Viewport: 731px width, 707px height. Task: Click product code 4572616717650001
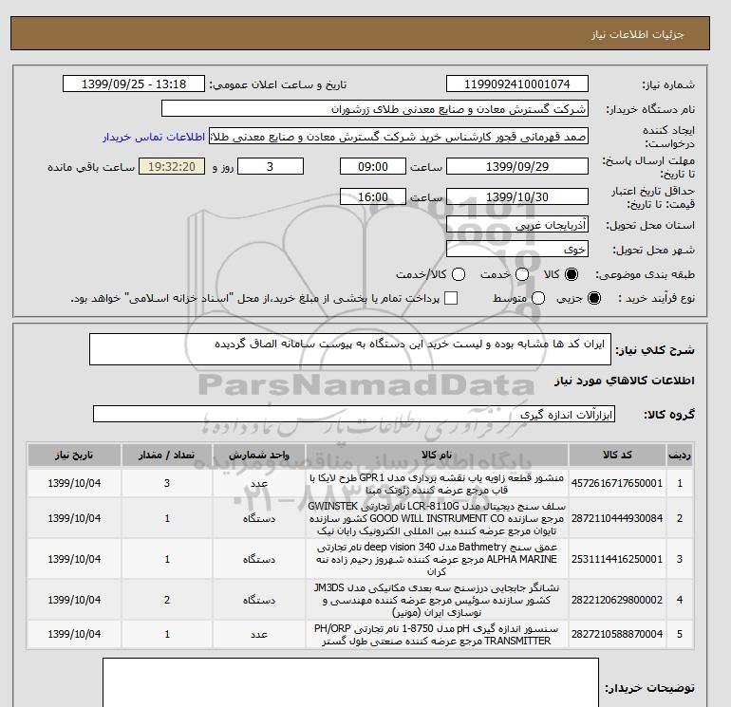[x=617, y=483]
